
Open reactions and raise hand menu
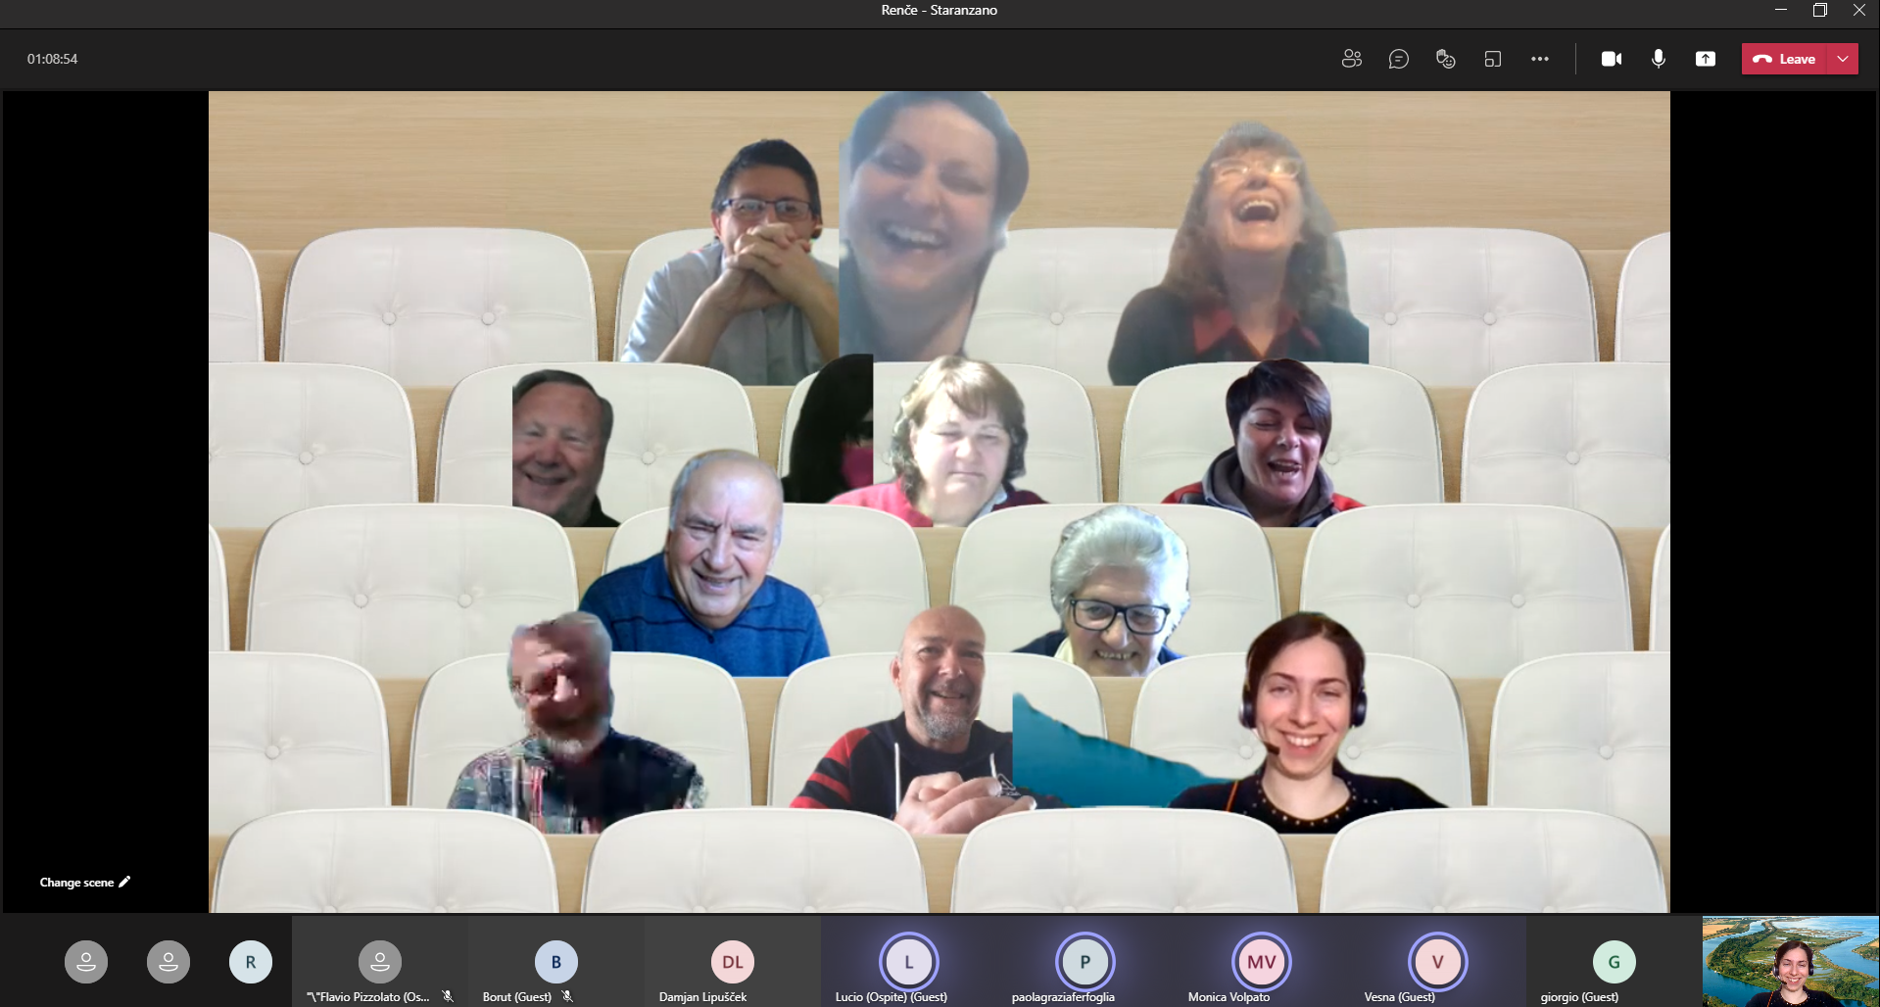1445,59
